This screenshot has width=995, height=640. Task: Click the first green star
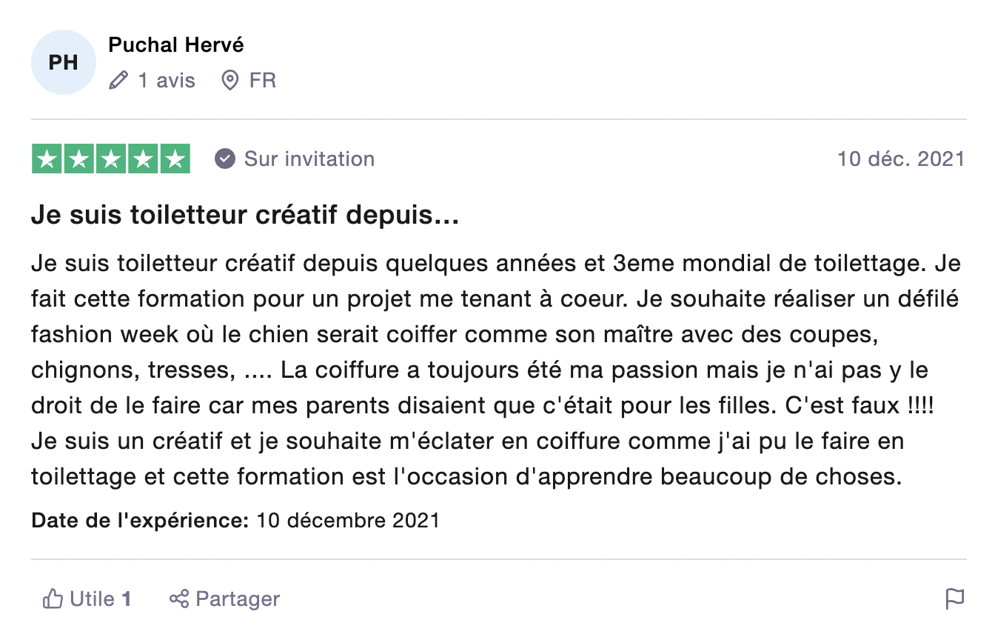coord(47,159)
